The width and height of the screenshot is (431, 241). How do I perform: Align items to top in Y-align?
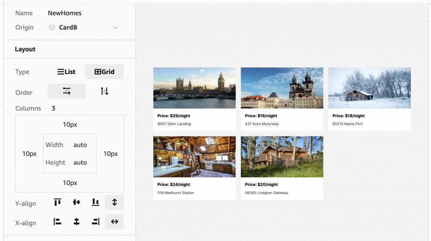58,202
